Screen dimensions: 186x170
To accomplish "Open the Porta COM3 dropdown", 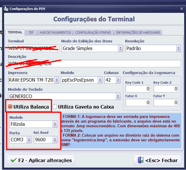I will 29,140.
